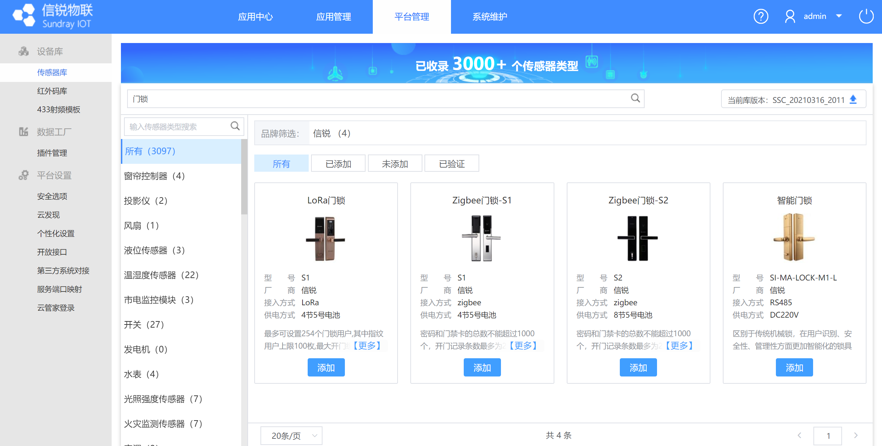Open 个性化设置 in sidebar

click(x=56, y=233)
